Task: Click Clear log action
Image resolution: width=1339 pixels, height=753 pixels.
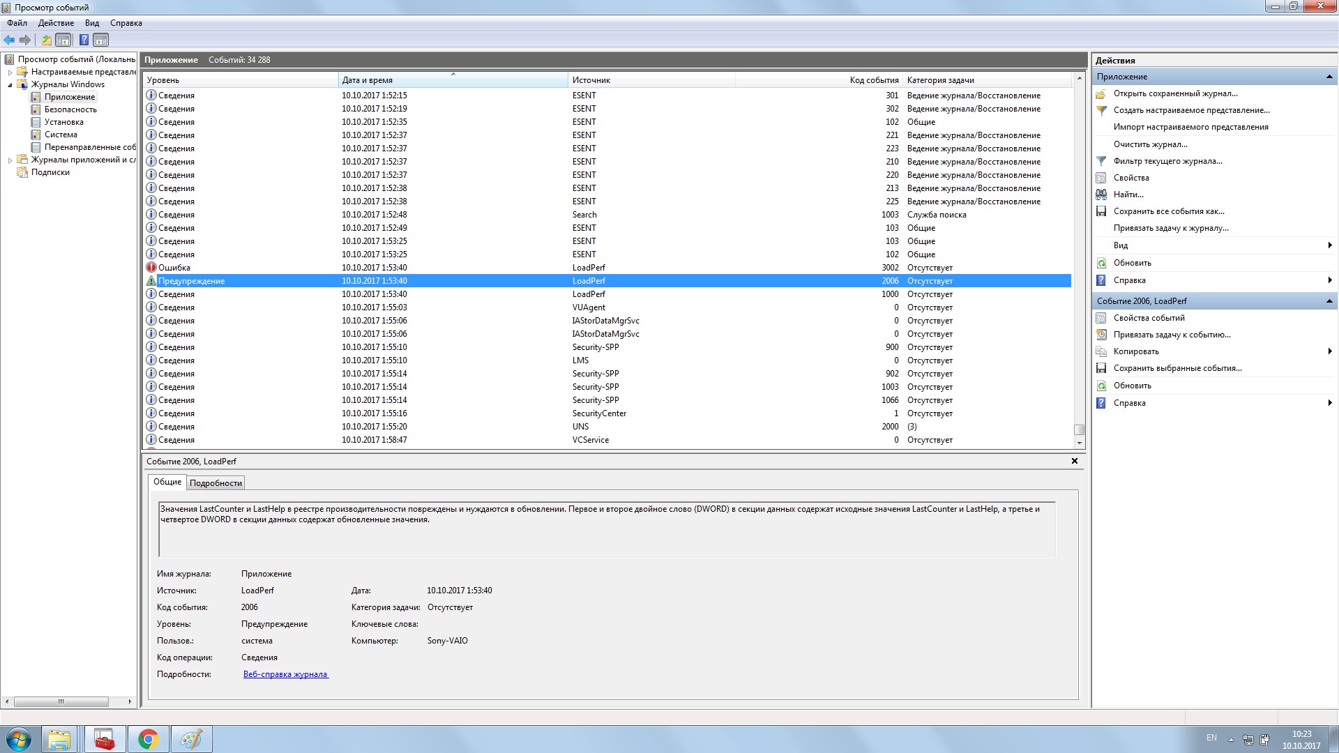Action: [x=1150, y=144]
